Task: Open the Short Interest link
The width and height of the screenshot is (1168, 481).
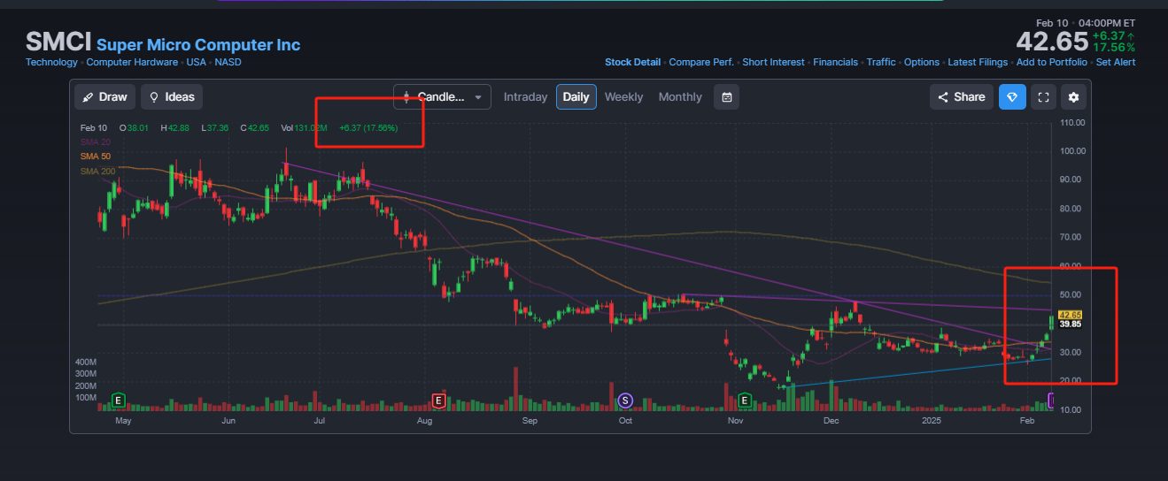Action: (773, 62)
